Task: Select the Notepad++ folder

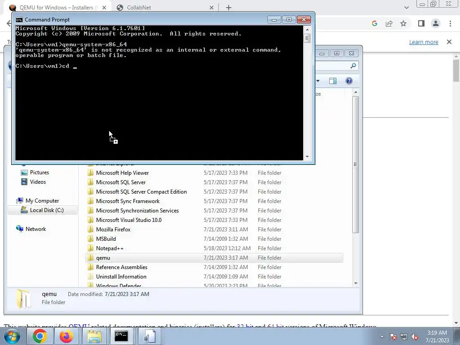Action: click(110, 248)
